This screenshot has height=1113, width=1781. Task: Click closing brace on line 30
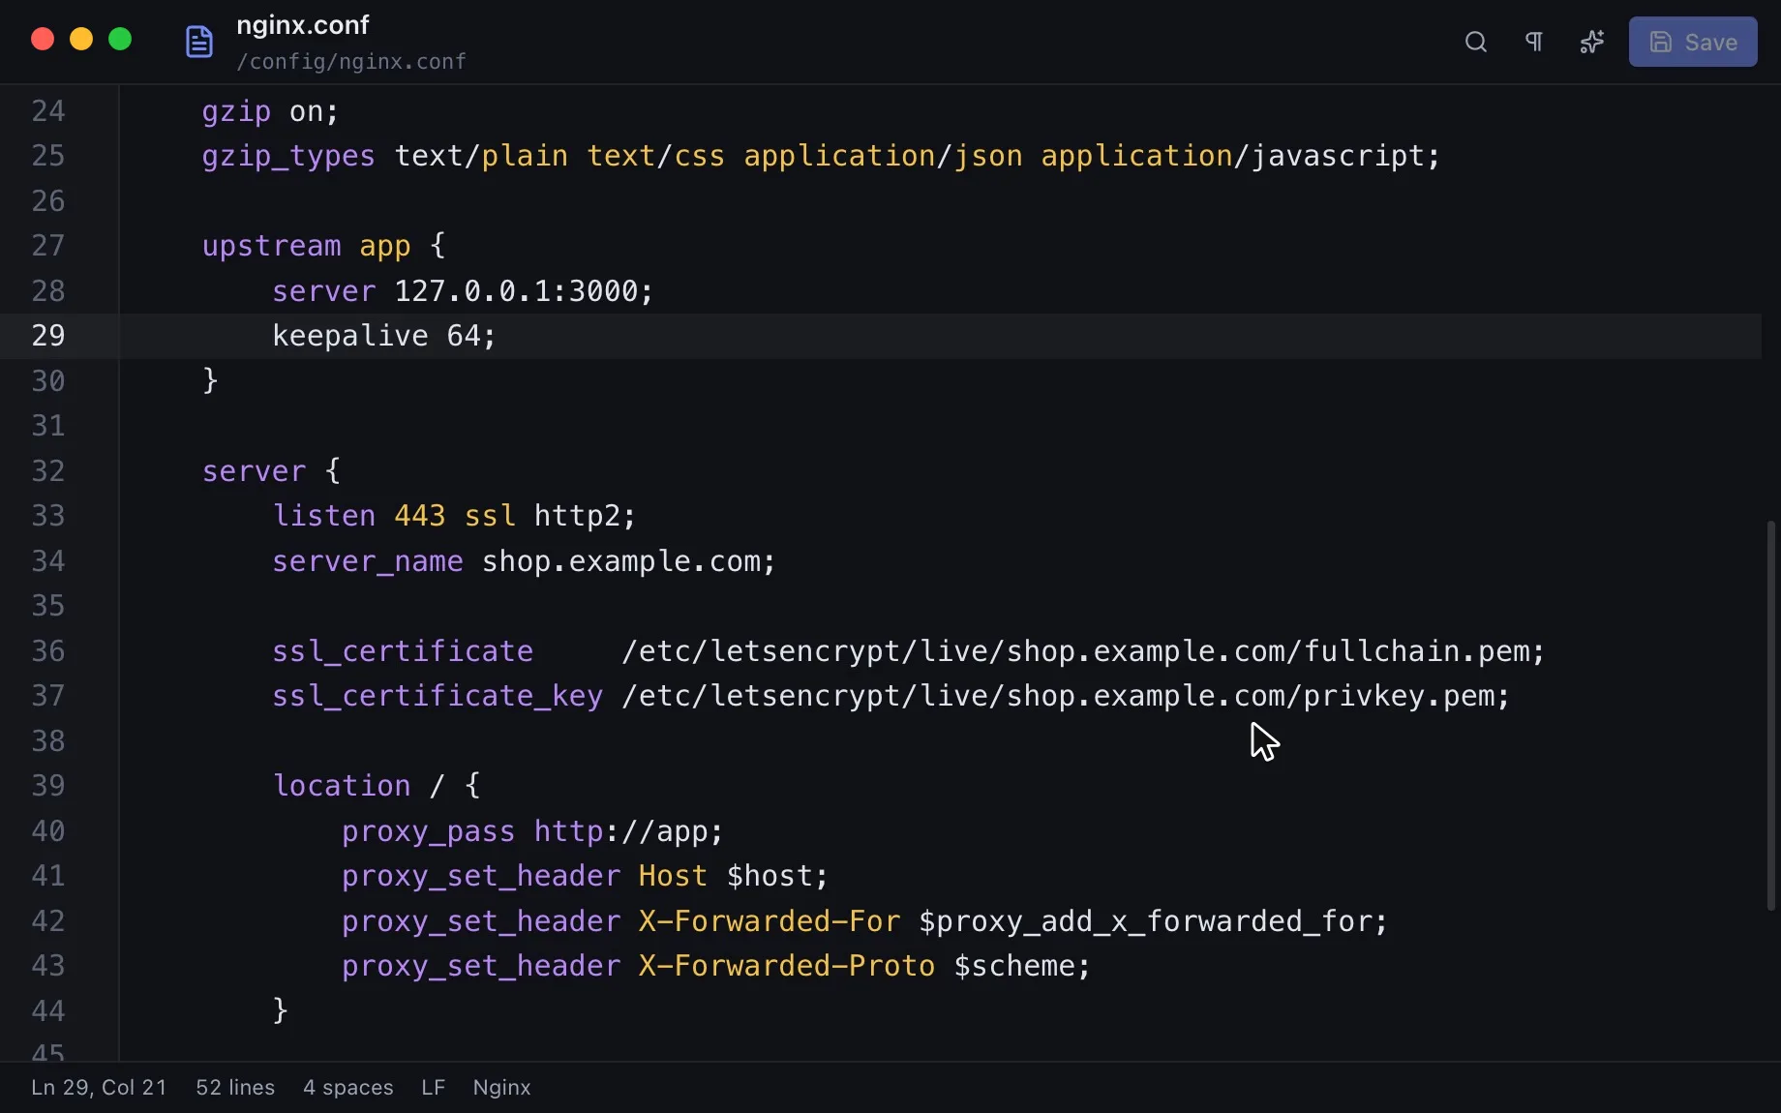click(x=210, y=380)
